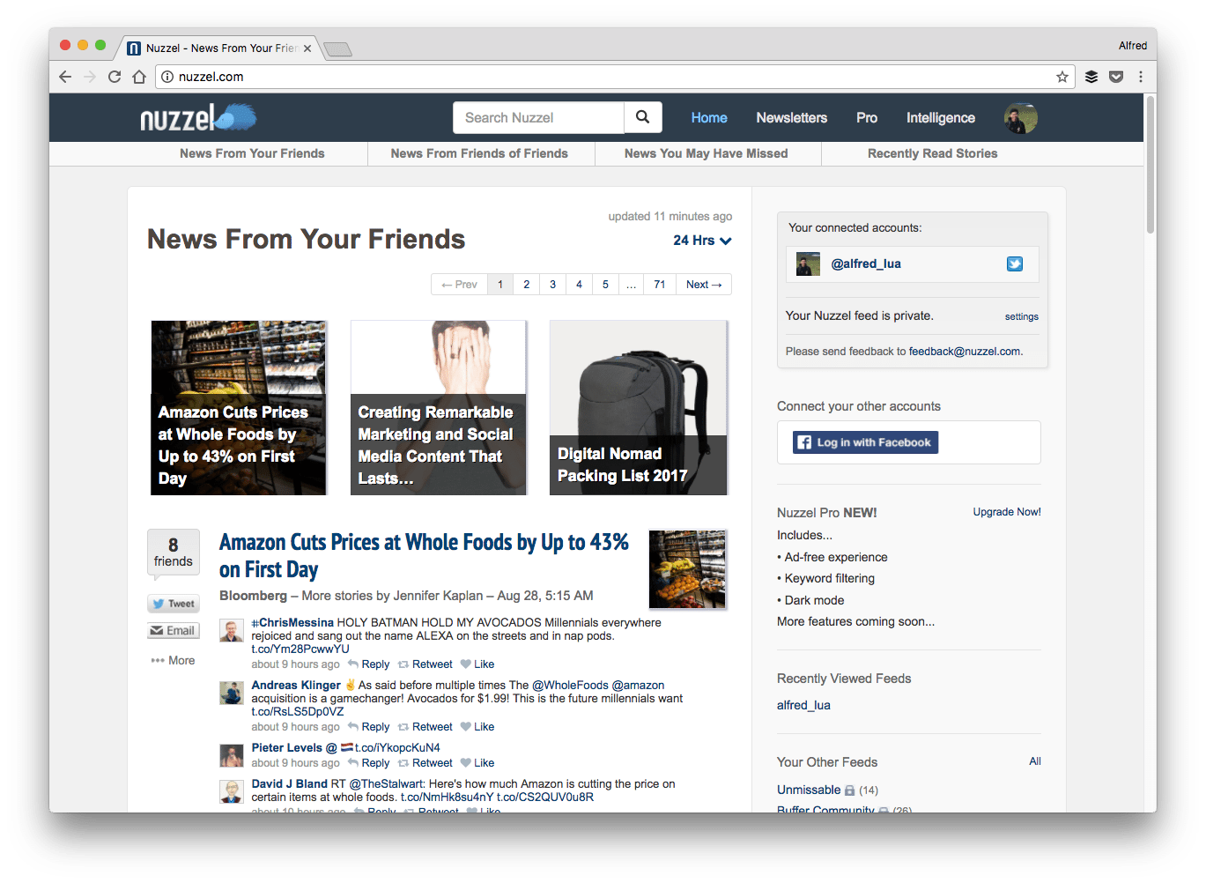
Task: Open alfred_lua recently viewed feed
Action: click(803, 705)
